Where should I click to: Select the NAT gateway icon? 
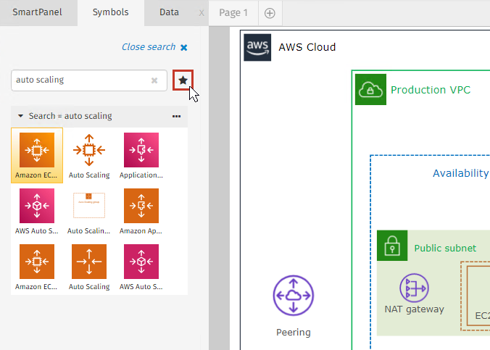click(x=413, y=286)
